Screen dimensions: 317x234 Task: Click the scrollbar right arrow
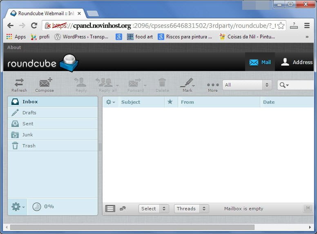click(310, 227)
